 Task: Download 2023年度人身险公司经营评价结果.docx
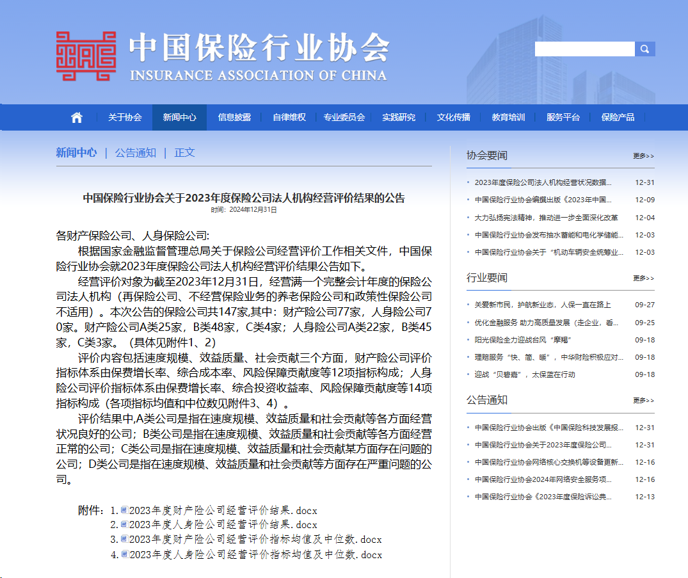(223, 525)
